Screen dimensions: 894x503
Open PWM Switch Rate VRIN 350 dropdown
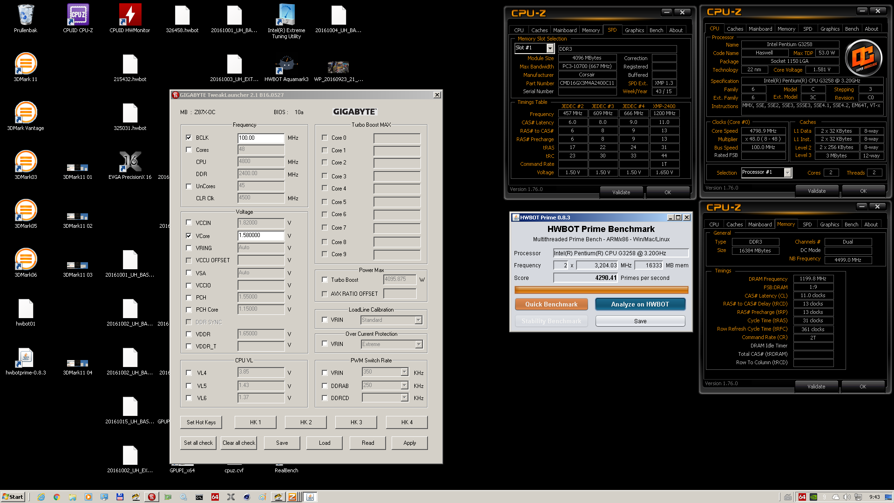[x=404, y=372]
